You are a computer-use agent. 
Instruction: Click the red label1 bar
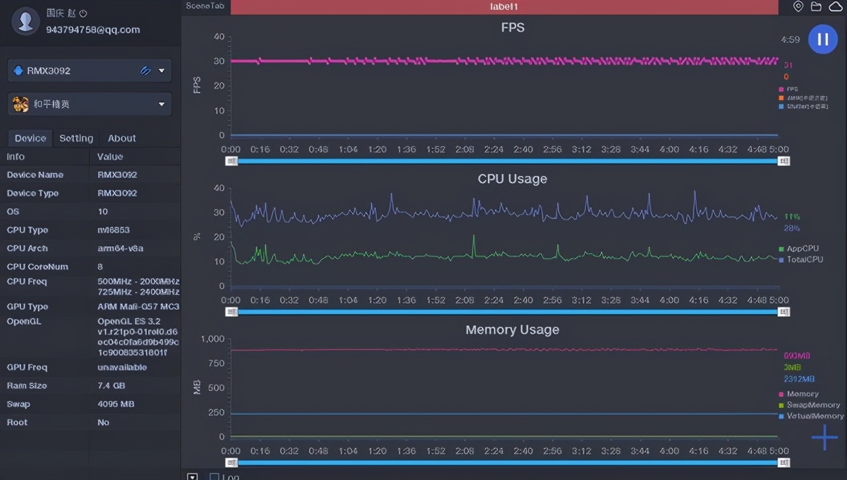pyautogui.click(x=504, y=7)
